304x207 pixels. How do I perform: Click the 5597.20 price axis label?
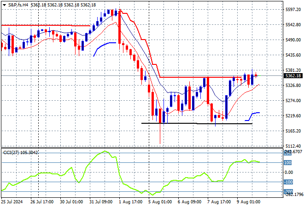pos(293,10)
